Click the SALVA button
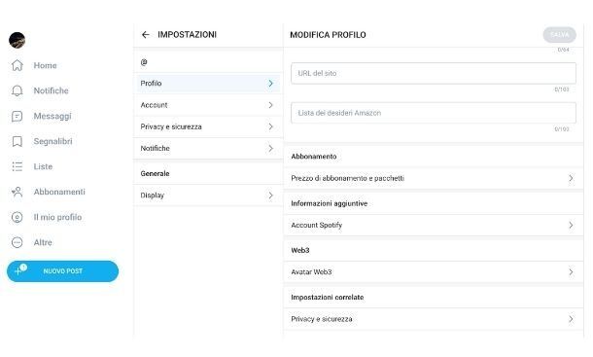 tap(559, 35)
